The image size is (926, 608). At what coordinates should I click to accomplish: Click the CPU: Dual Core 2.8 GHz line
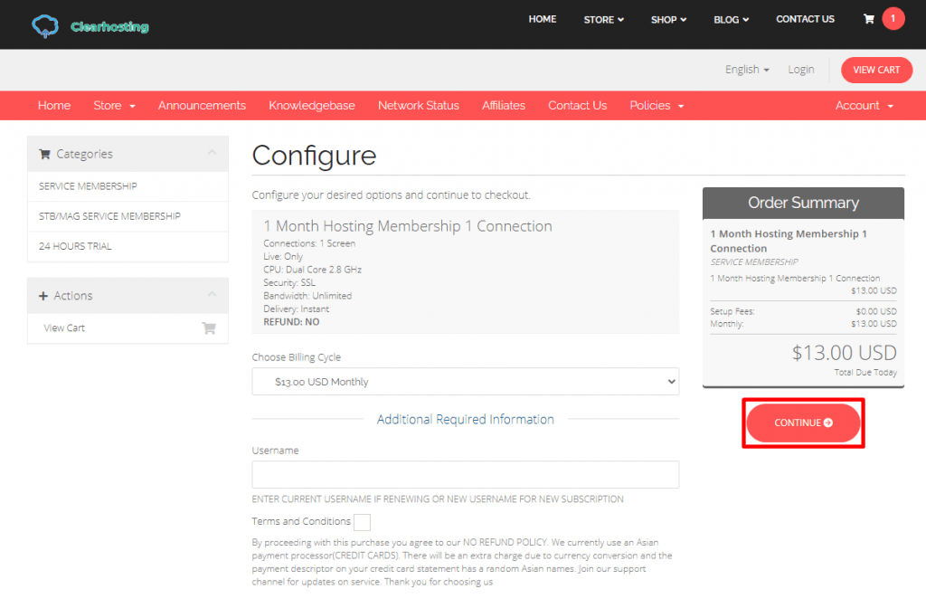[x=312, y=270]
